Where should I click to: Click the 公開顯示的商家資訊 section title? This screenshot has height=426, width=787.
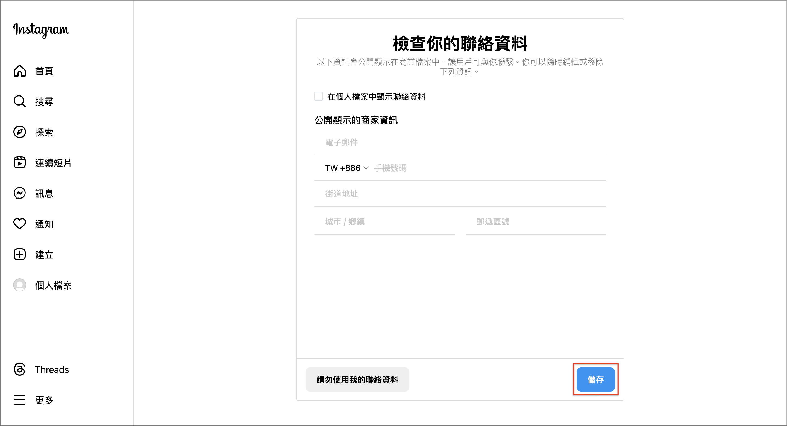(356, 120)
